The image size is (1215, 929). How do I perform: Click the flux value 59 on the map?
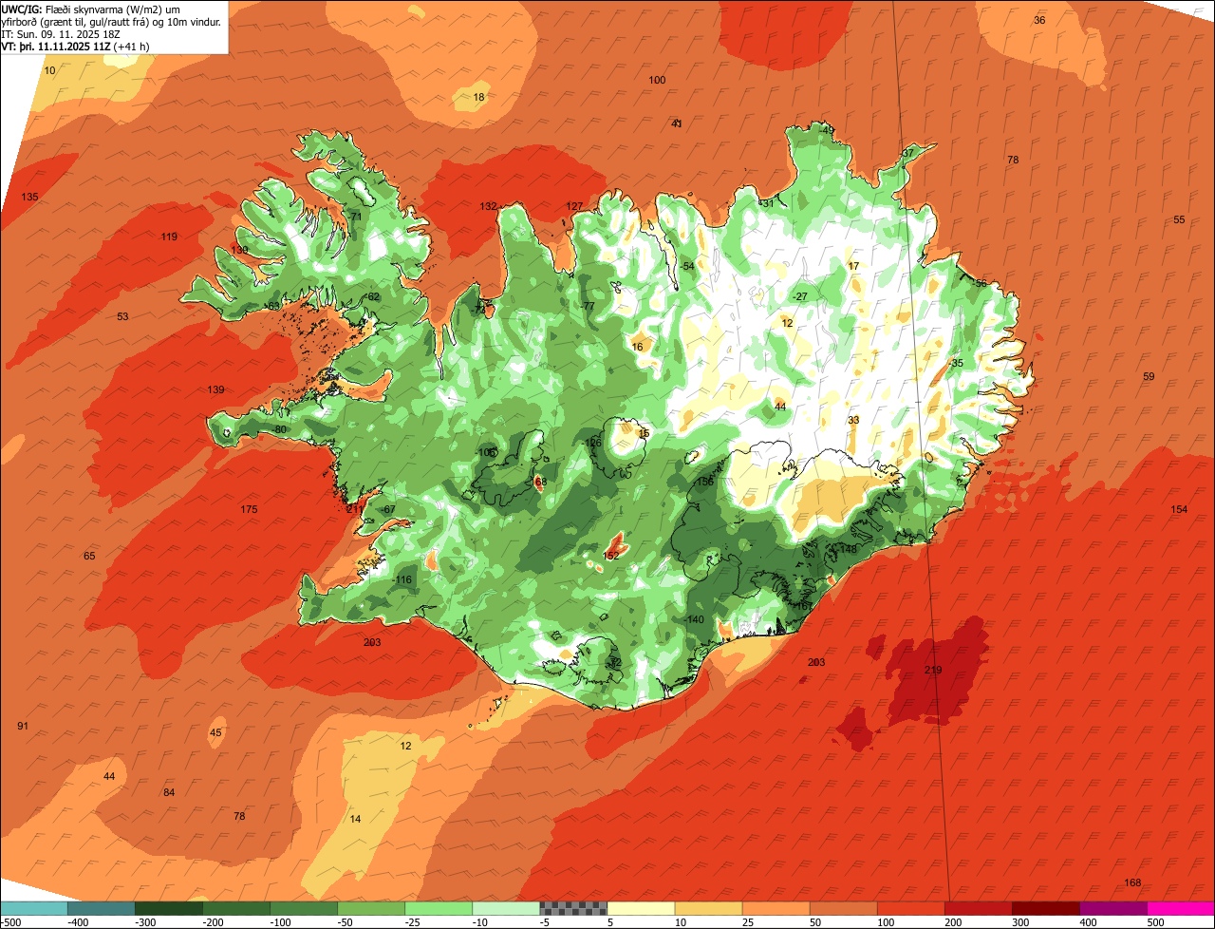coord(1149,377)
